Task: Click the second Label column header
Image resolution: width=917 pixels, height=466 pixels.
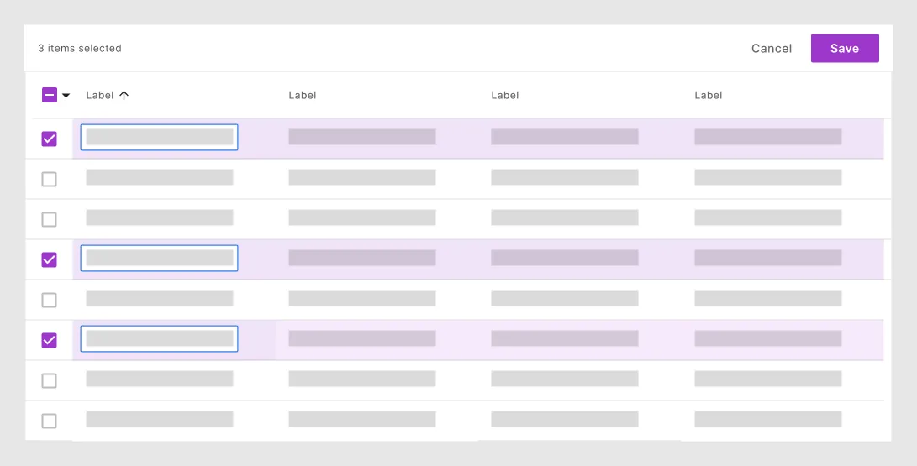Action: (303, 96)
